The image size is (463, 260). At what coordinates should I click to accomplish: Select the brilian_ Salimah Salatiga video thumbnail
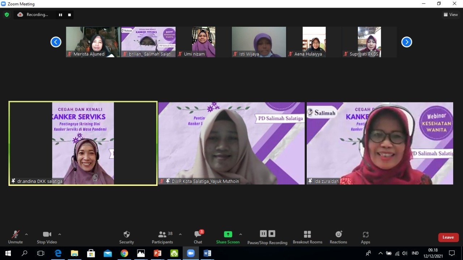[148, 42]
